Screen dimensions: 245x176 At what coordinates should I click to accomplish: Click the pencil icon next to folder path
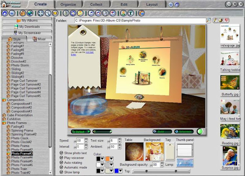(215, 20)
